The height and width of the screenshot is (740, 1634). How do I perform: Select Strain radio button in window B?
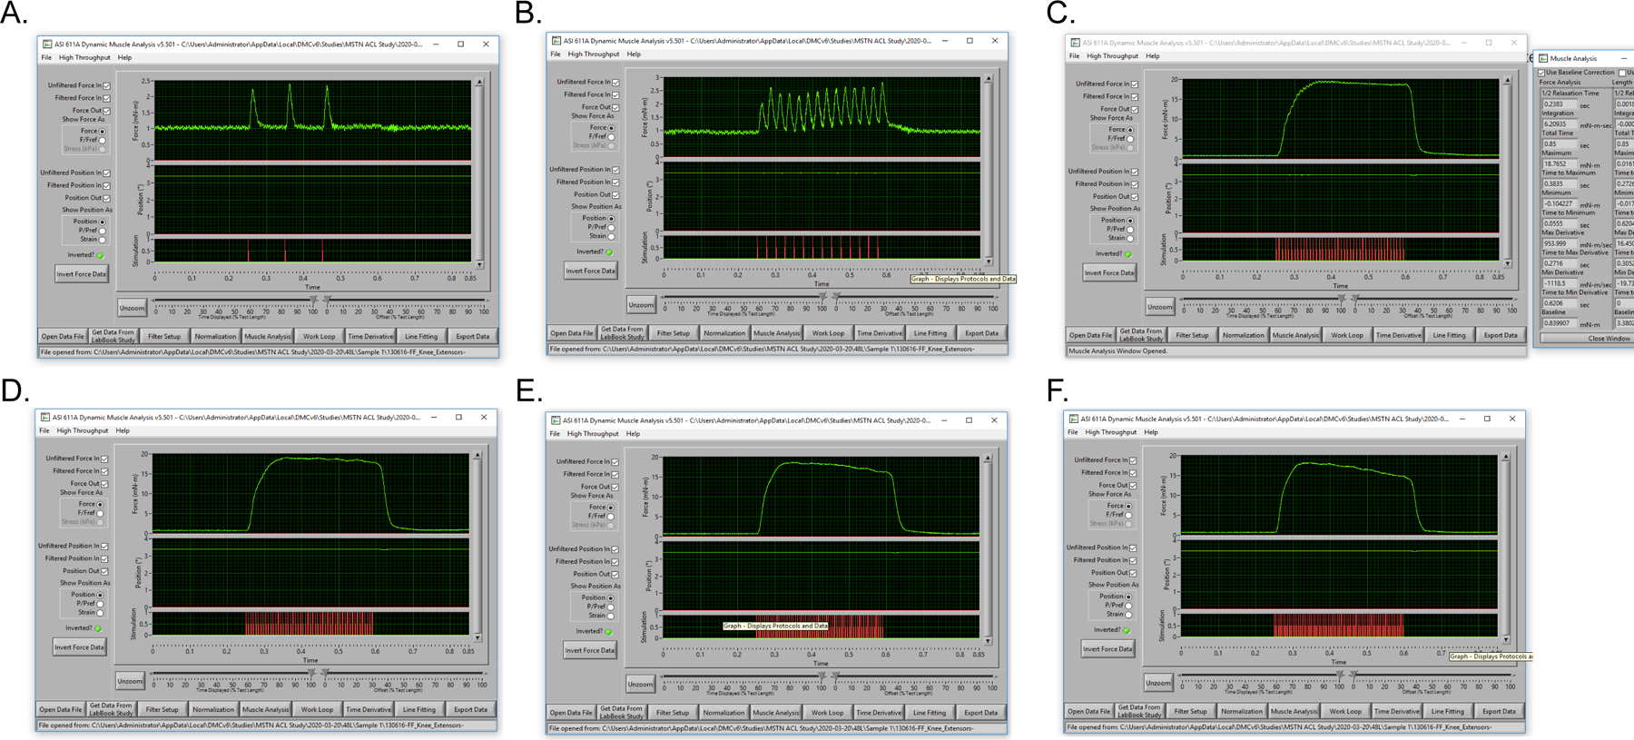pyautogui.click(x=612, y=236)
